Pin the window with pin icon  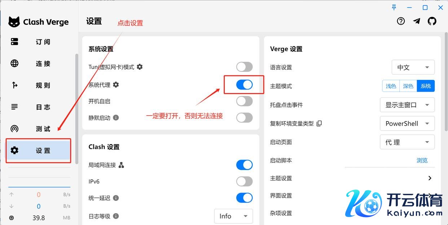[394, 8]
